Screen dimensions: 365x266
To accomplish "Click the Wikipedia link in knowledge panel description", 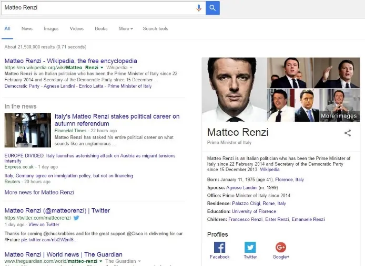I will (x=270, y=169).
